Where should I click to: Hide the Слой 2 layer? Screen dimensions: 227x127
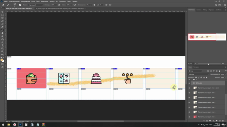coord(189,83)
